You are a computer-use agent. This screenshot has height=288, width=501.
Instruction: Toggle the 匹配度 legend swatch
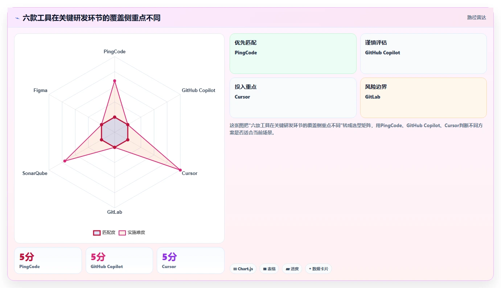97,233
